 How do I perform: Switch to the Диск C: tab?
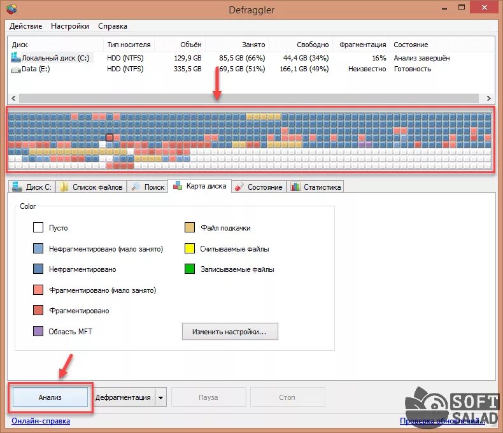pos(31,187)
